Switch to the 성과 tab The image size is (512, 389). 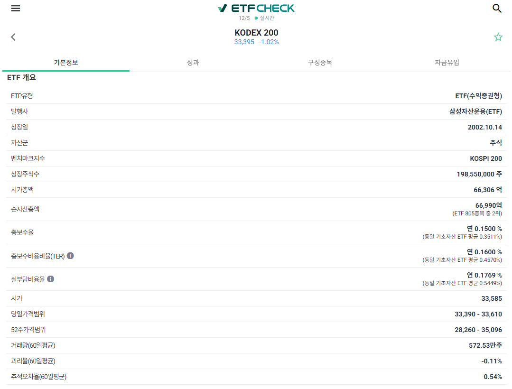tap(193, 62)
